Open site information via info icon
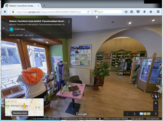Viewport: 163px width, 121px height. (10, 12)
